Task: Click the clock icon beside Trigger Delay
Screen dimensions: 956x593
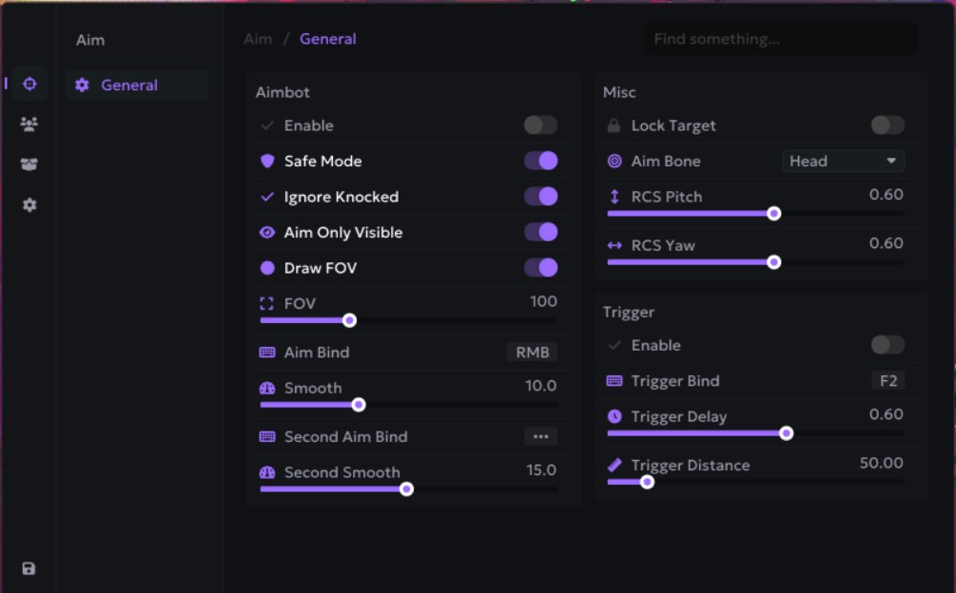Action: pyautogui.click(x=615, y=416)
